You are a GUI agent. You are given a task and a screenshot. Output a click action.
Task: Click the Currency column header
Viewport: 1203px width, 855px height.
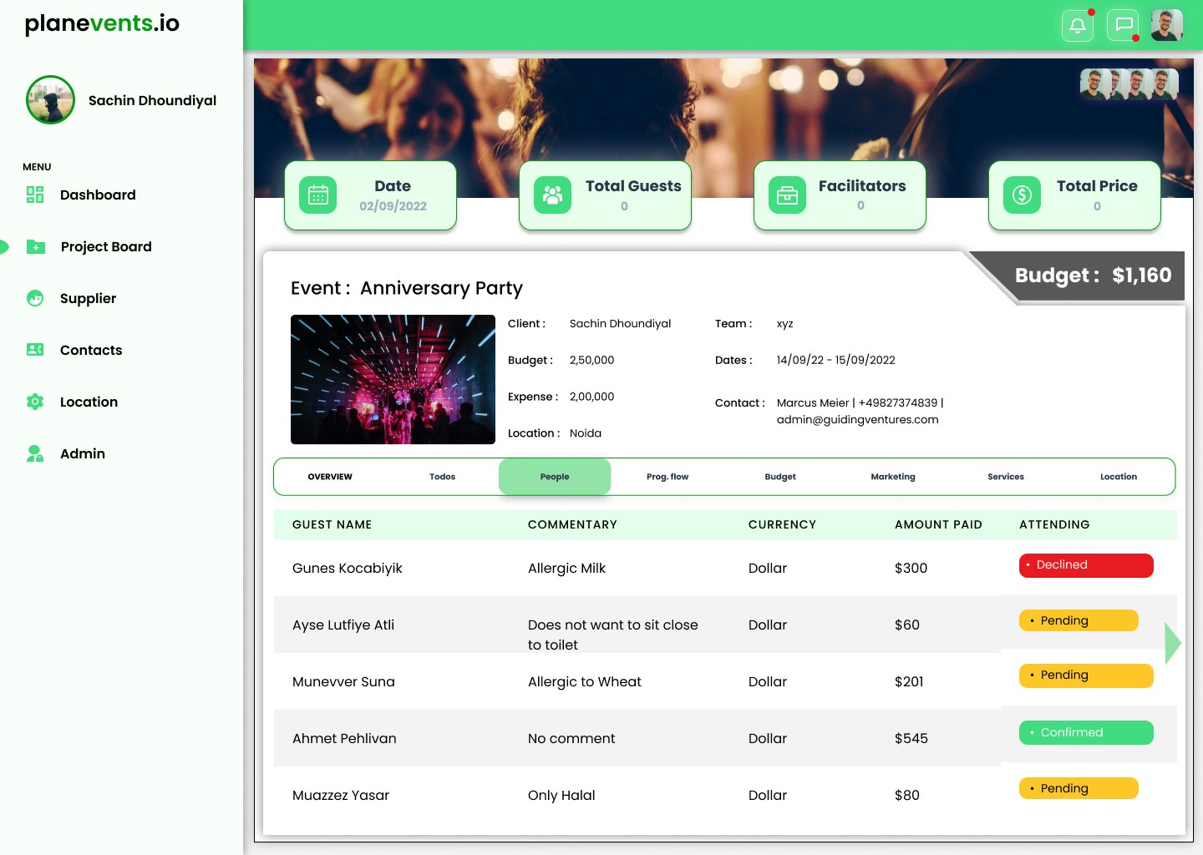782,524
